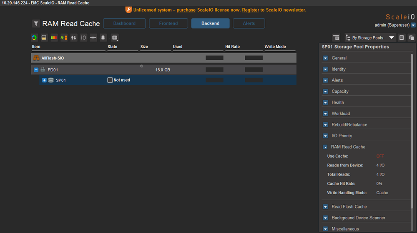Open the Alerts tab

pyautogui.click(x=249, y=23)
